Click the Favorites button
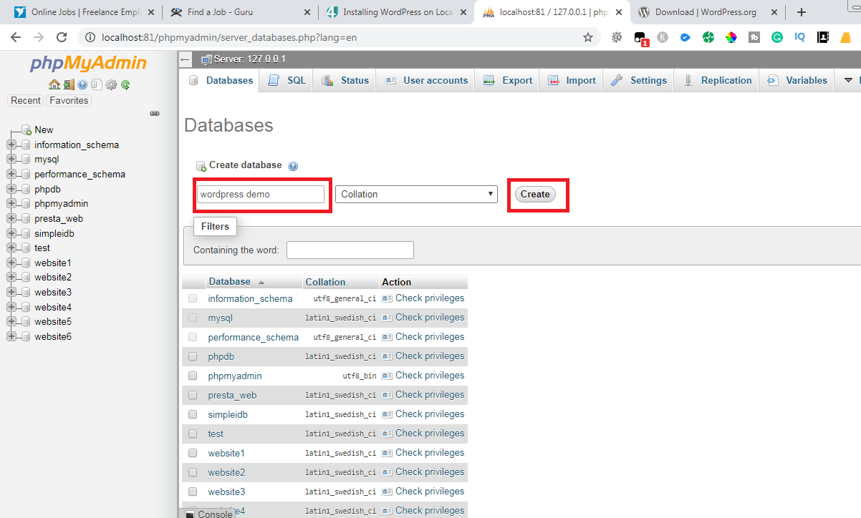This screenshot has height=518, width=861. tap(69, 100)
